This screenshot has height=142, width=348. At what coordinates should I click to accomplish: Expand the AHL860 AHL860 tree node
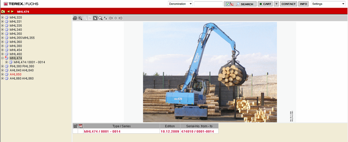[2, 78]
